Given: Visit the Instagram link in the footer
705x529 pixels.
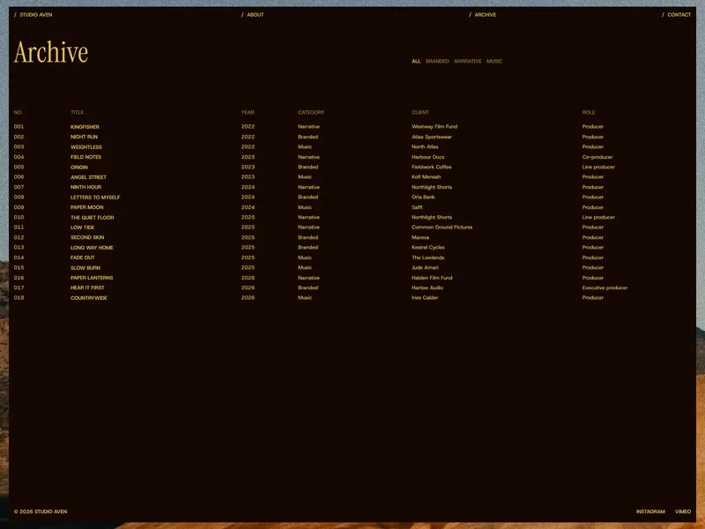Looking at the screenshot, I should [x=650, y=511].
